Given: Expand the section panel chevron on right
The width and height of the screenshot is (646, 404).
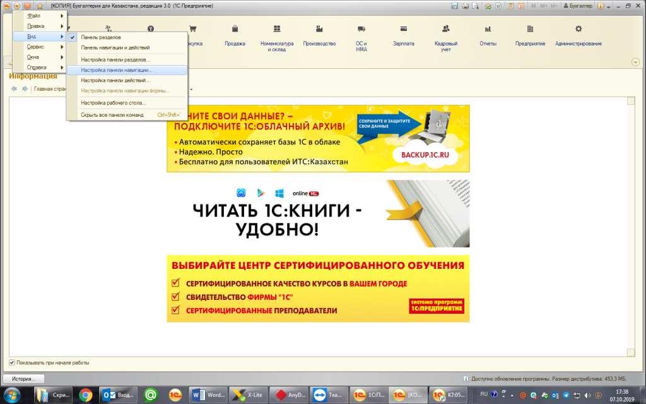Looking at the screenshot, I should tap(635, 62).
